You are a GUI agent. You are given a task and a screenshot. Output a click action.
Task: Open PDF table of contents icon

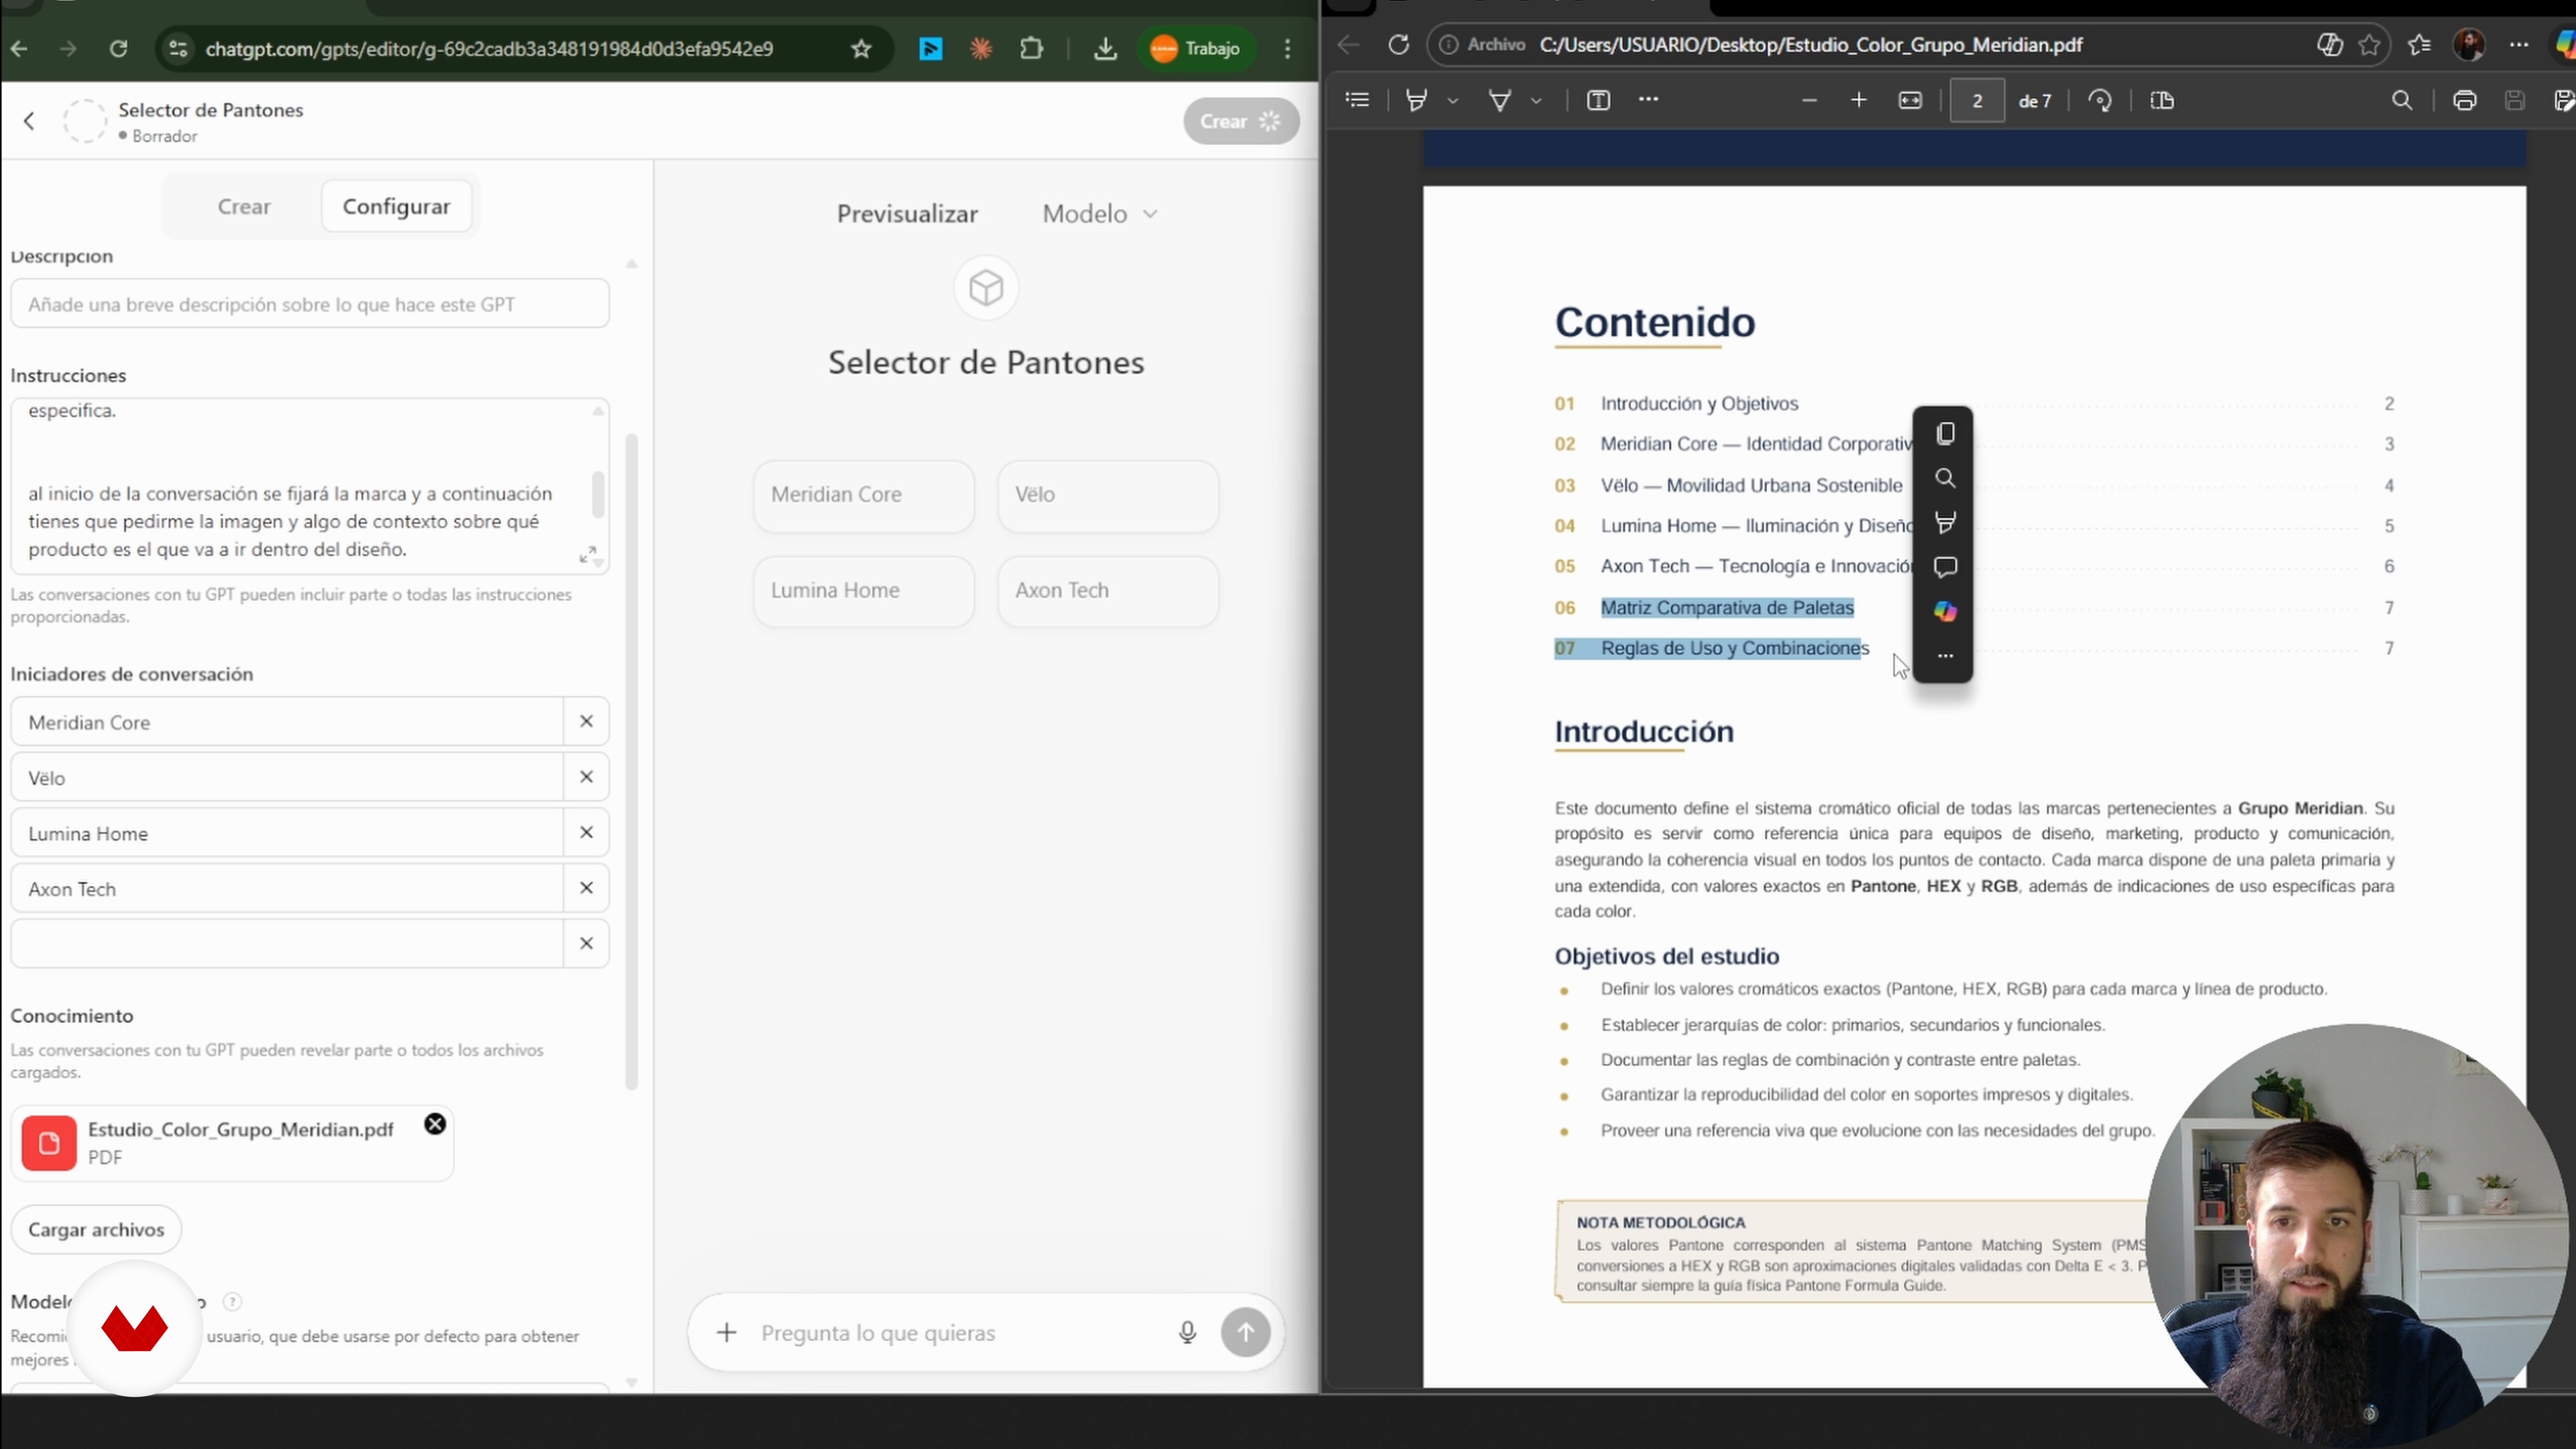point(1357,100)
